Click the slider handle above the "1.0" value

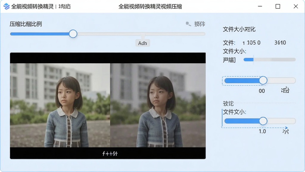(263, 121)
